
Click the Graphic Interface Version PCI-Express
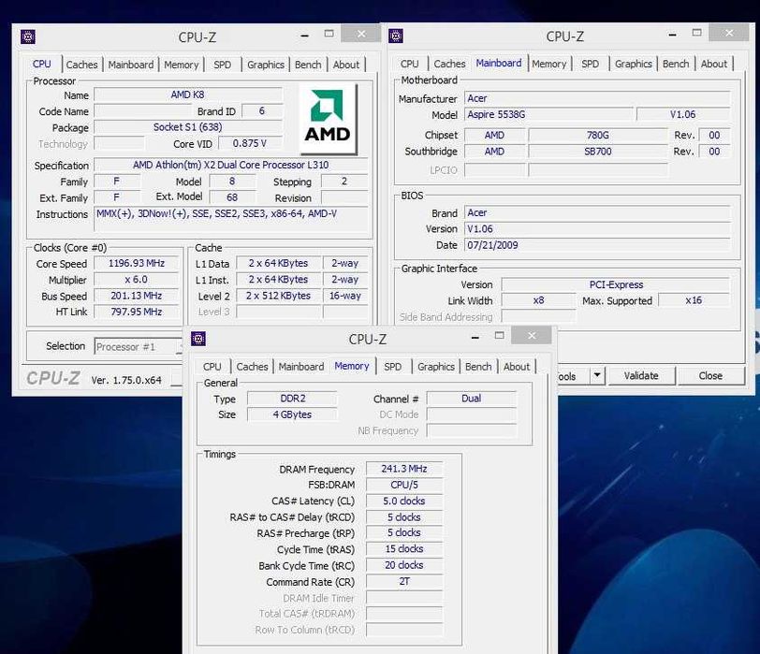click(x=616, y=284)
